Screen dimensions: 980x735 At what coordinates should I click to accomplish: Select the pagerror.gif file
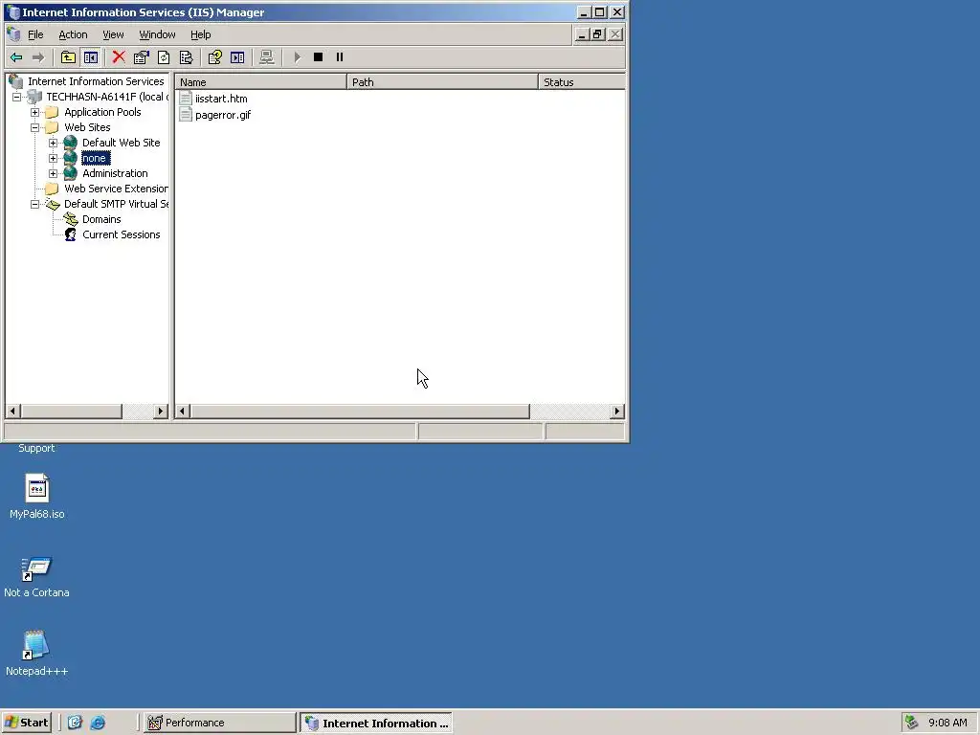pos(222,115)
